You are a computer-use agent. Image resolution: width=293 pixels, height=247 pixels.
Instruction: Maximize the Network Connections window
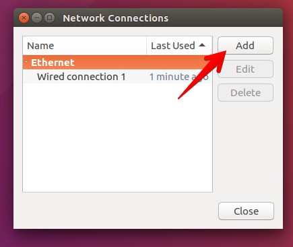point(50,18)
